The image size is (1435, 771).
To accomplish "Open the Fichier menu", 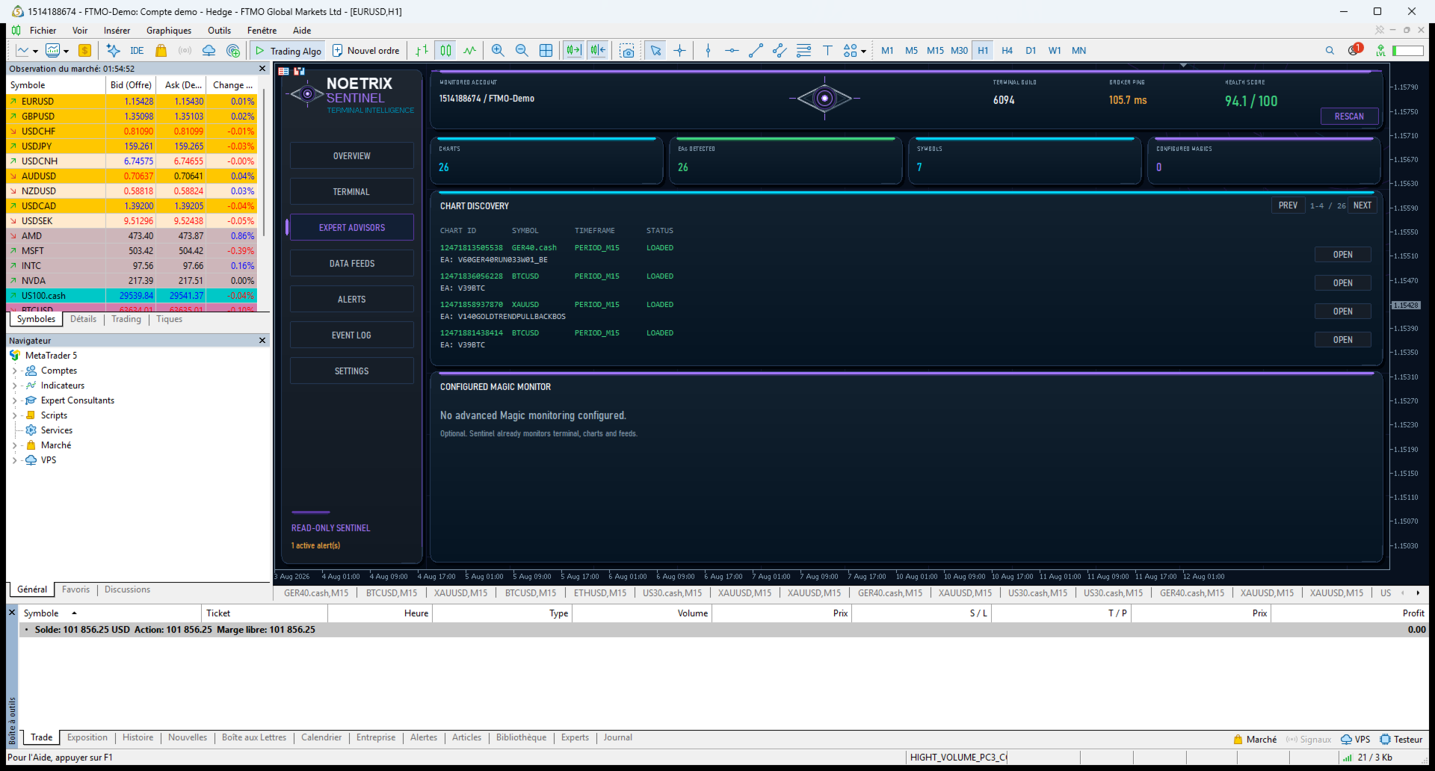I will tap(43, 31).
